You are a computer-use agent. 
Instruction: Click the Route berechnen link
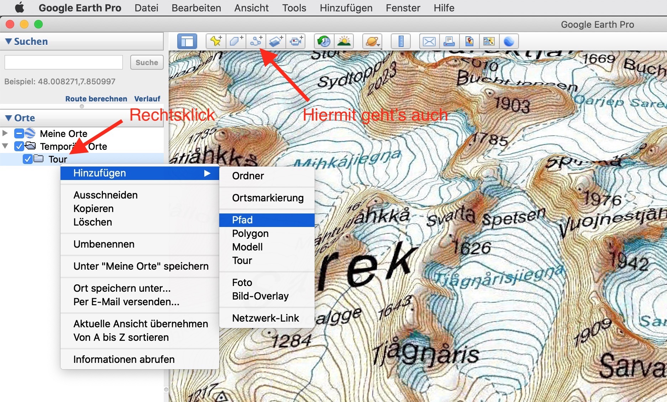(x=96, y=99)
